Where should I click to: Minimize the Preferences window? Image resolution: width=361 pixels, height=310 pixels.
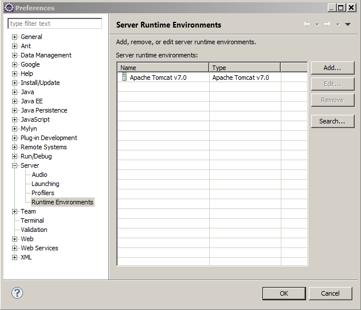click(x=332, y=7)
